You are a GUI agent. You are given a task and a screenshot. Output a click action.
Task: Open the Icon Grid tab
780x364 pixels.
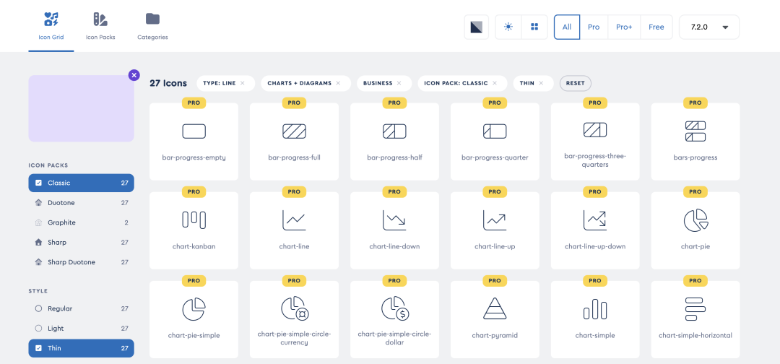tap(51, 26)
